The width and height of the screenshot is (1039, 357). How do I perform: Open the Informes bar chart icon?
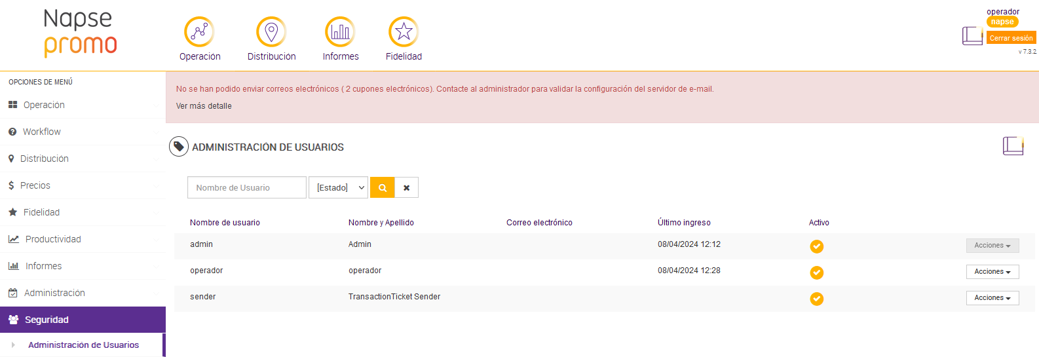point(340,31)
